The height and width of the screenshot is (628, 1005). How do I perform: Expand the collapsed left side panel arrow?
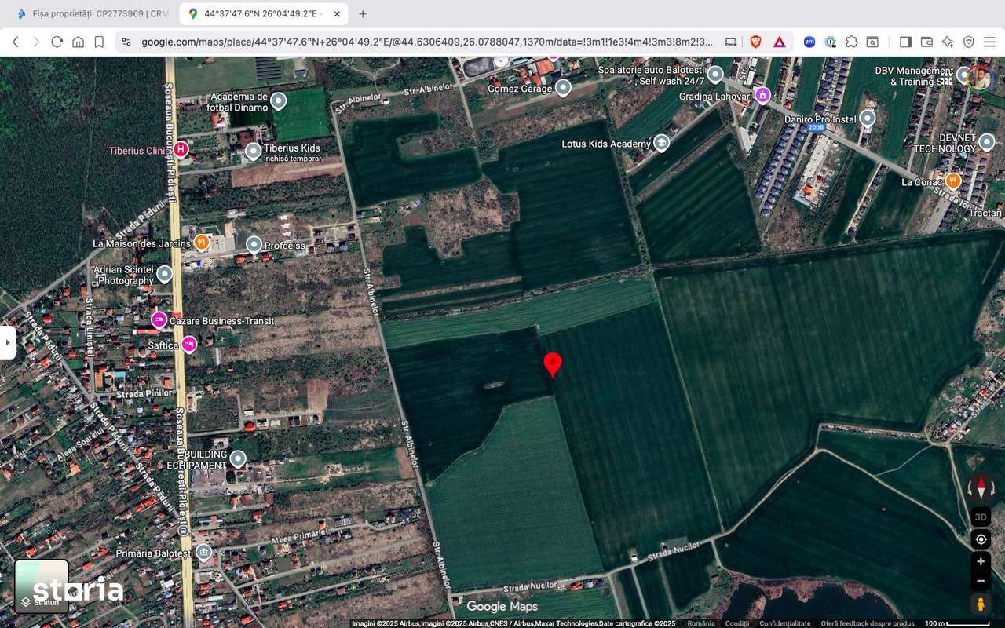coord(8,342)
